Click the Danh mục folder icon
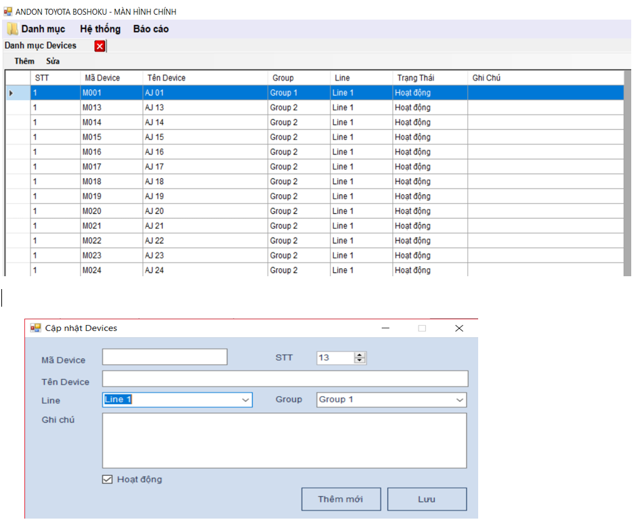638x524 pixels. coord(12,29)
